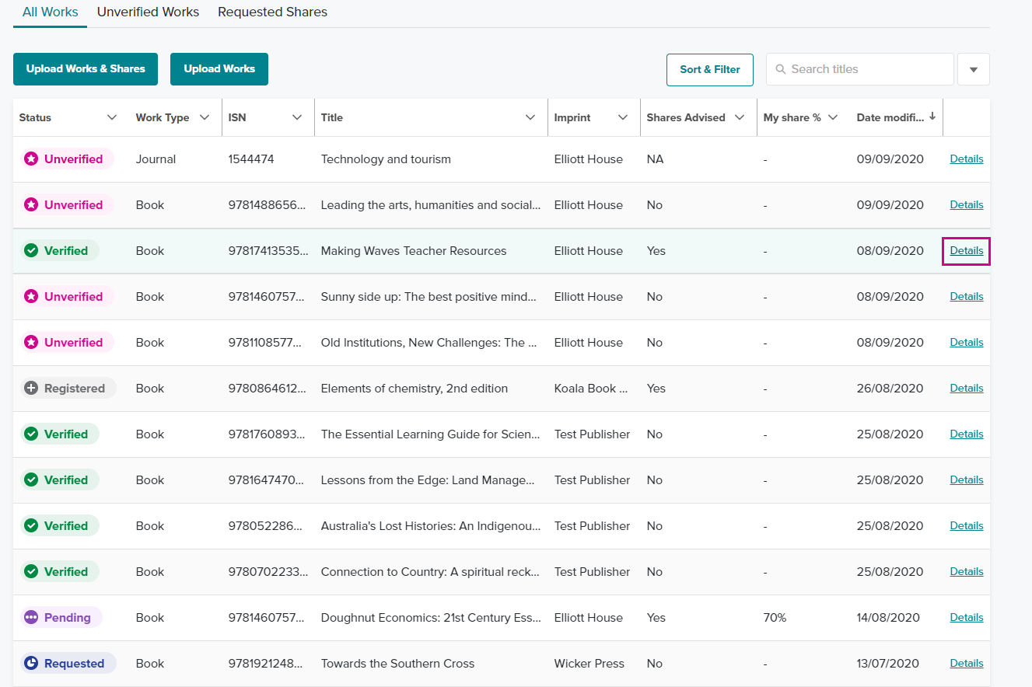Select the All Works tab
The image size is (1032, 687).
coord(50,12)
